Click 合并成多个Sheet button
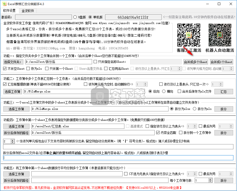 tap(196, 62)
